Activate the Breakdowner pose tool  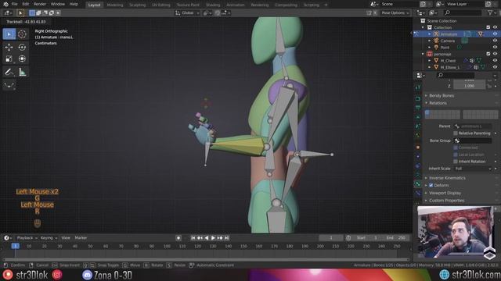9,85
